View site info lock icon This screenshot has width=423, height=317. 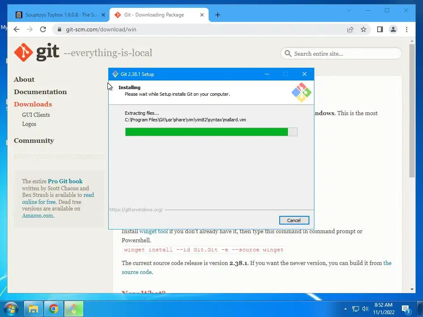point(59,29)
